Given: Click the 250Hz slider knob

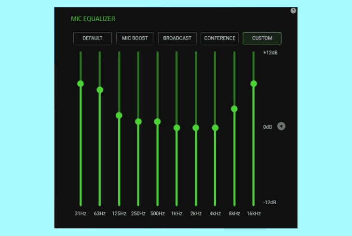Looking at the screenshot, I should point(138,122).
